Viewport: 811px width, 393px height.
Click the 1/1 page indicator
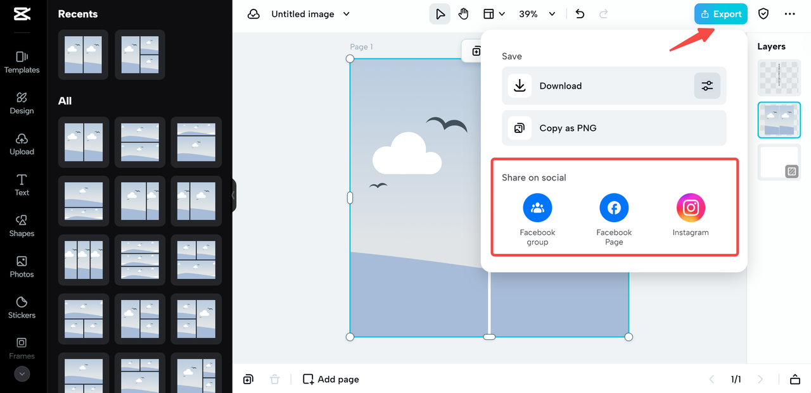point(736,379)
